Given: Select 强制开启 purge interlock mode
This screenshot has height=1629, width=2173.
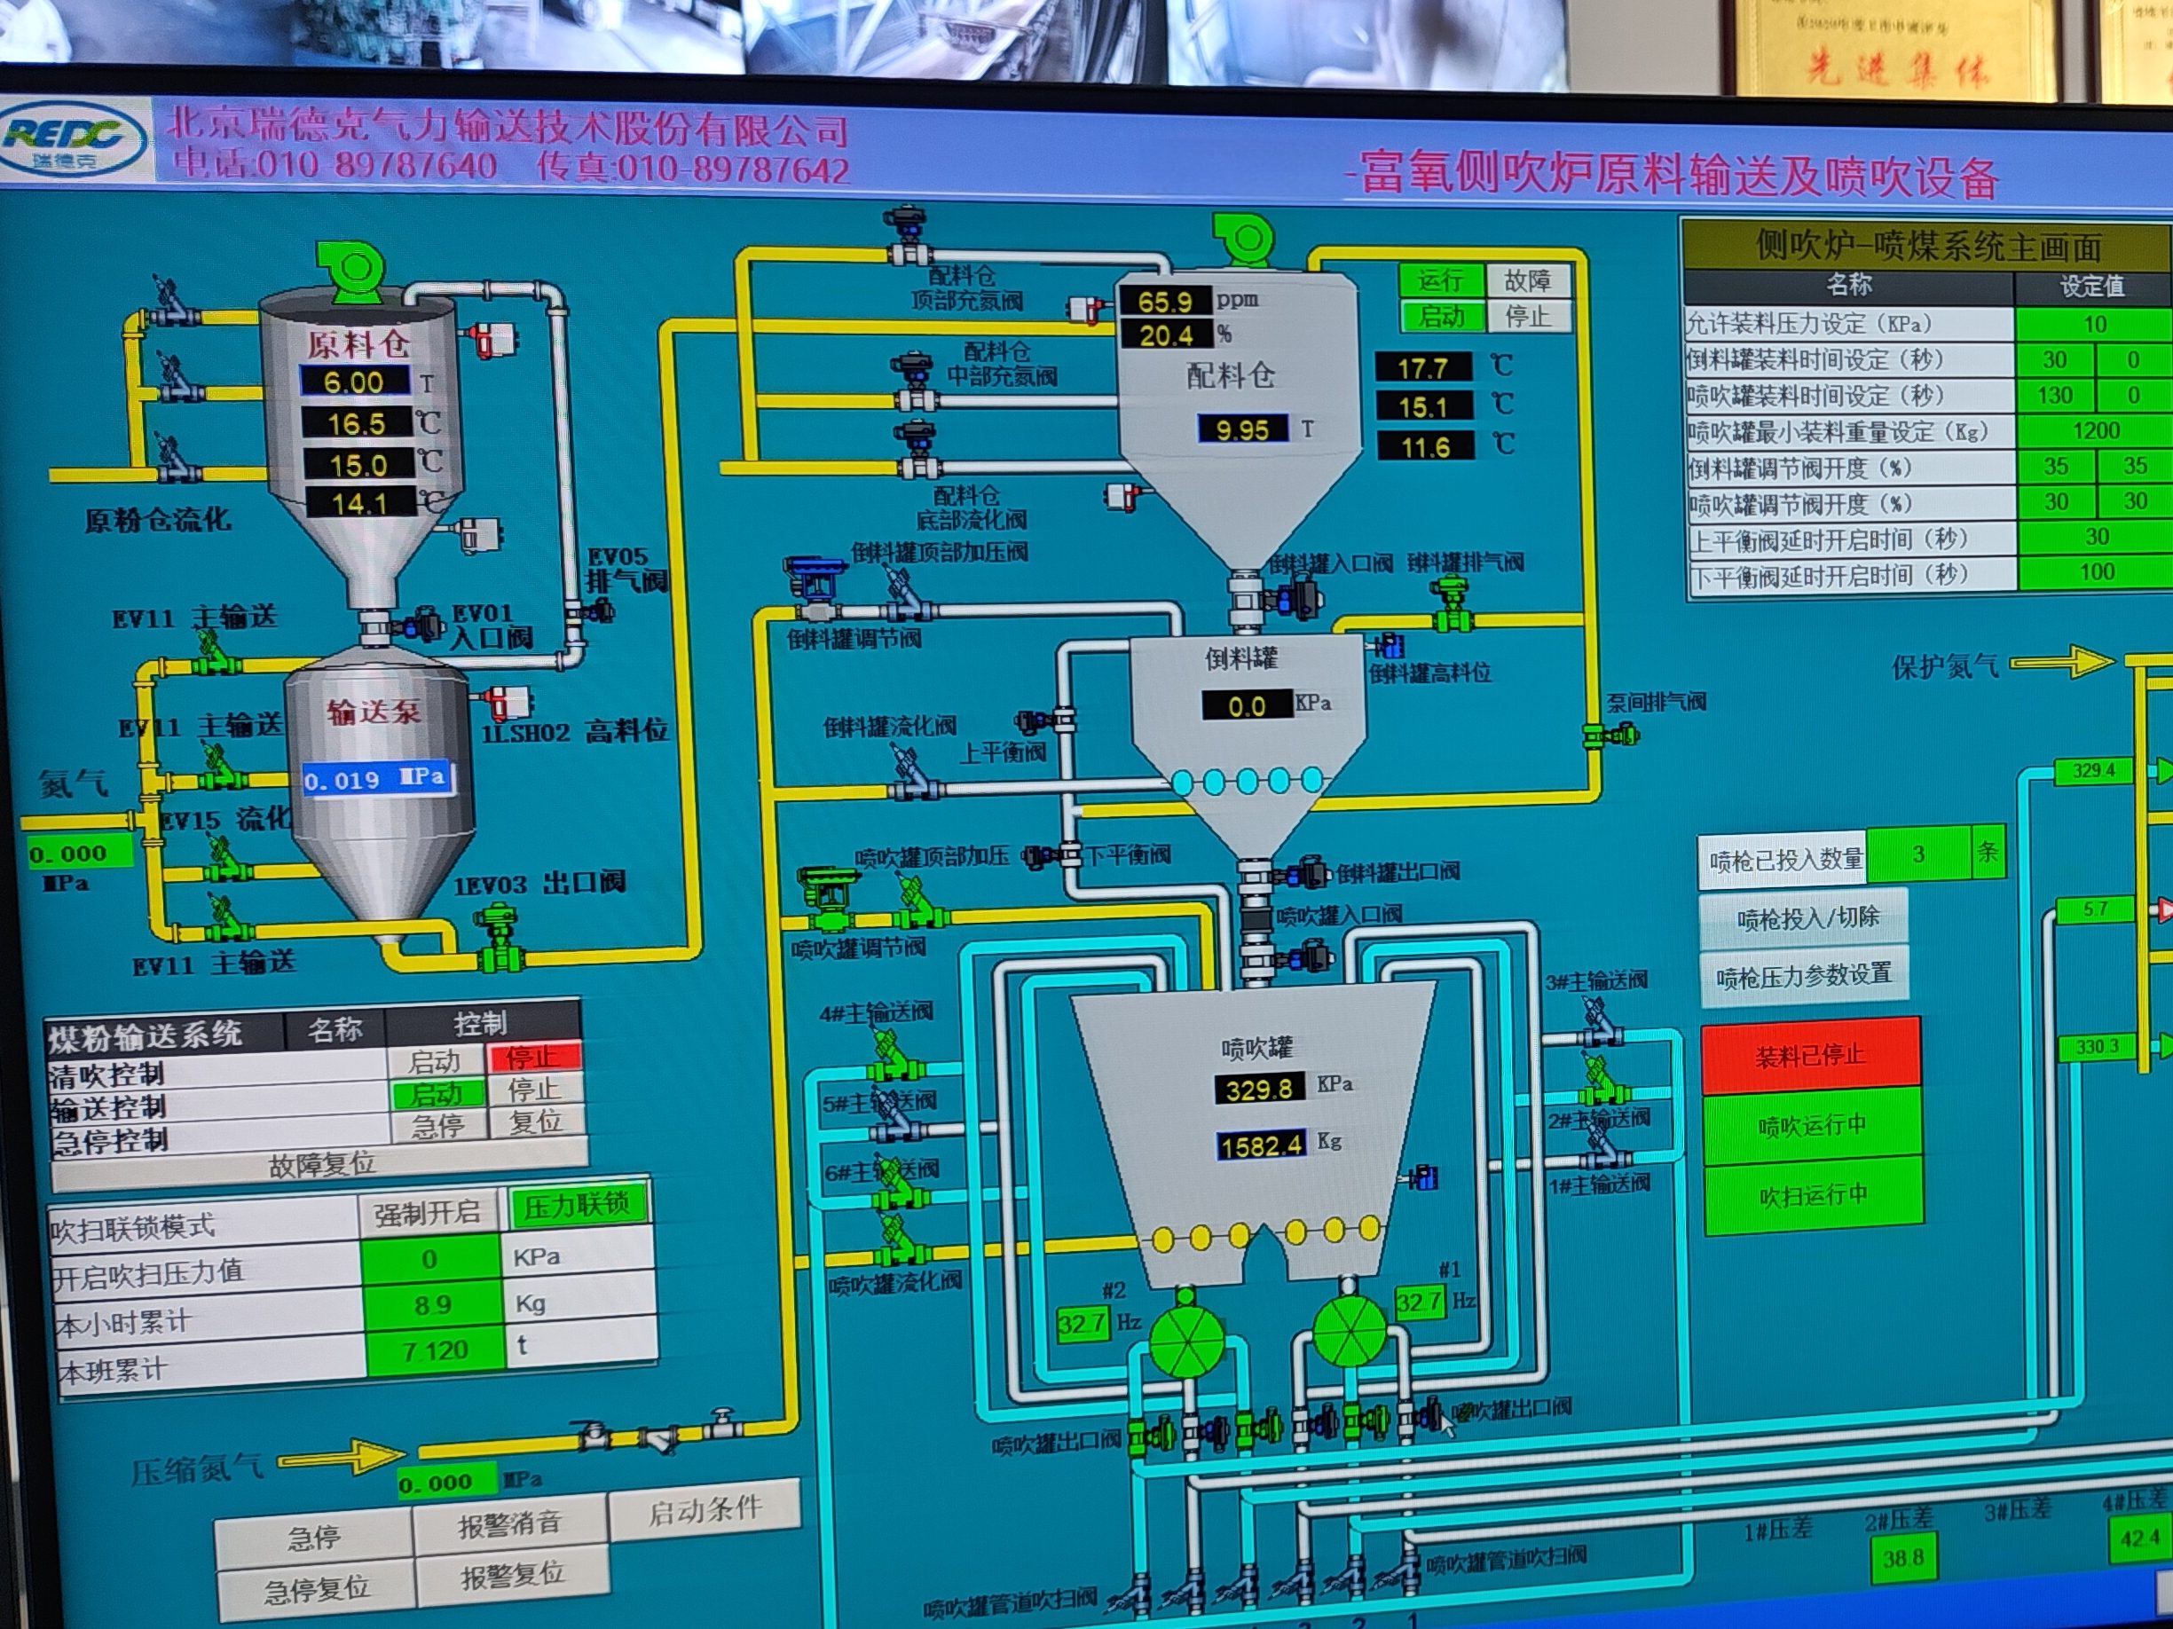Looking at the screenshot, I should click(x=429, y=1214).
